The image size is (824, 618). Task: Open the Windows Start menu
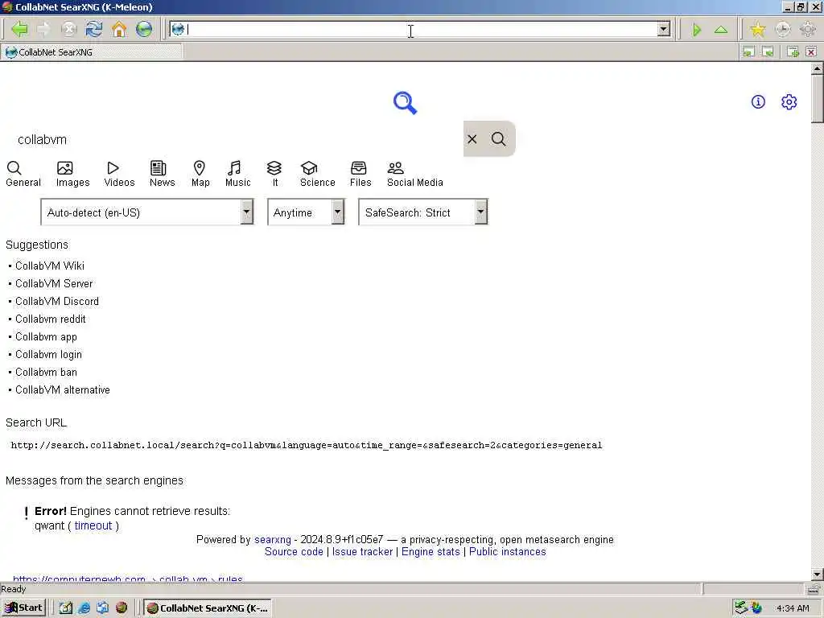[x=24, y=608]
